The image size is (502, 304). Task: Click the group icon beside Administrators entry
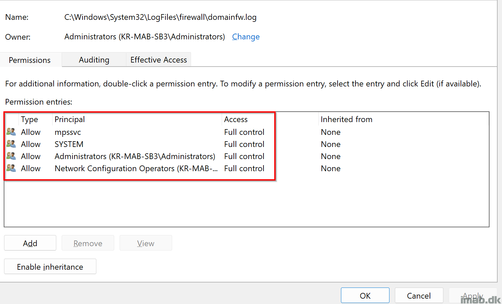[x=11, y=156]
